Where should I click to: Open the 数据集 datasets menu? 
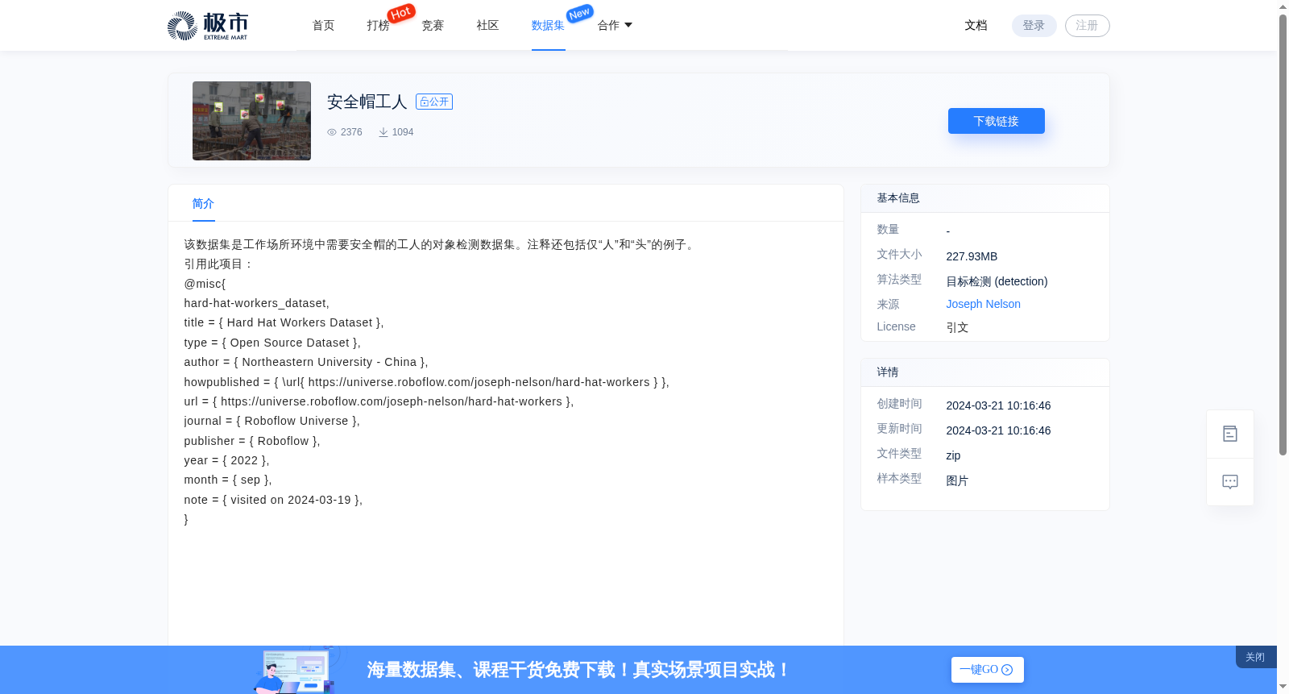pyautogui.click(x=549, y=26)
